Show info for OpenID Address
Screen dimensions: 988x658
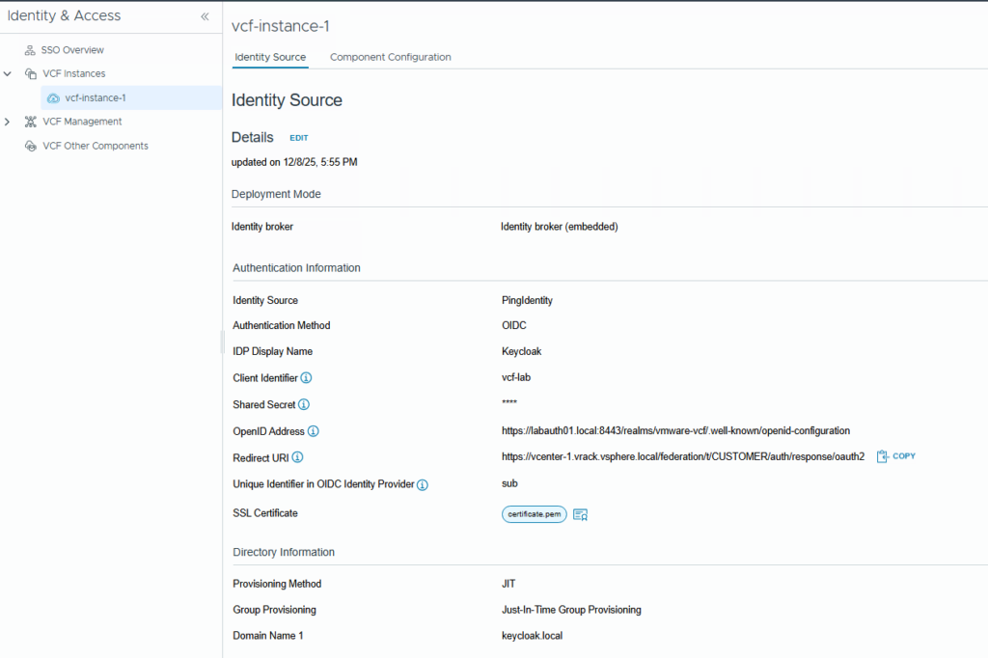click(x=314, y=431)
